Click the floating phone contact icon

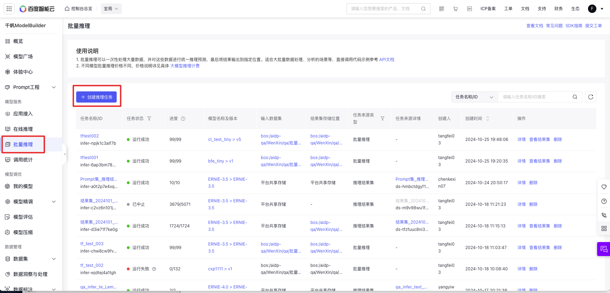coord(604,215)
